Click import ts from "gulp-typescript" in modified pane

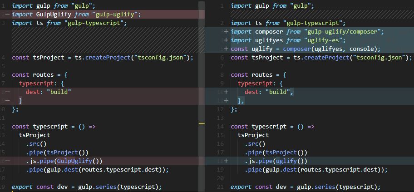pyautogui.click(x=288, y=23)
